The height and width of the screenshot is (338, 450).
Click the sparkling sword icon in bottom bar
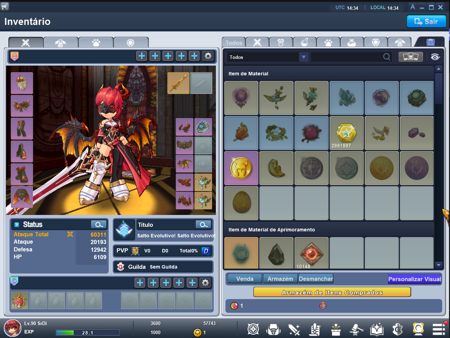point(294,329)
